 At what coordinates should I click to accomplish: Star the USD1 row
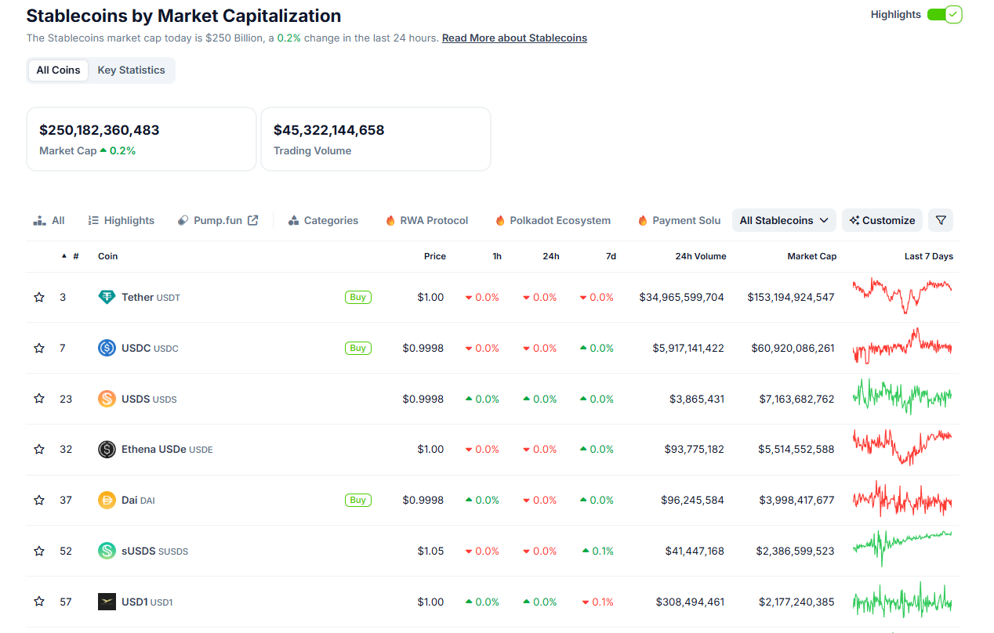39,602
